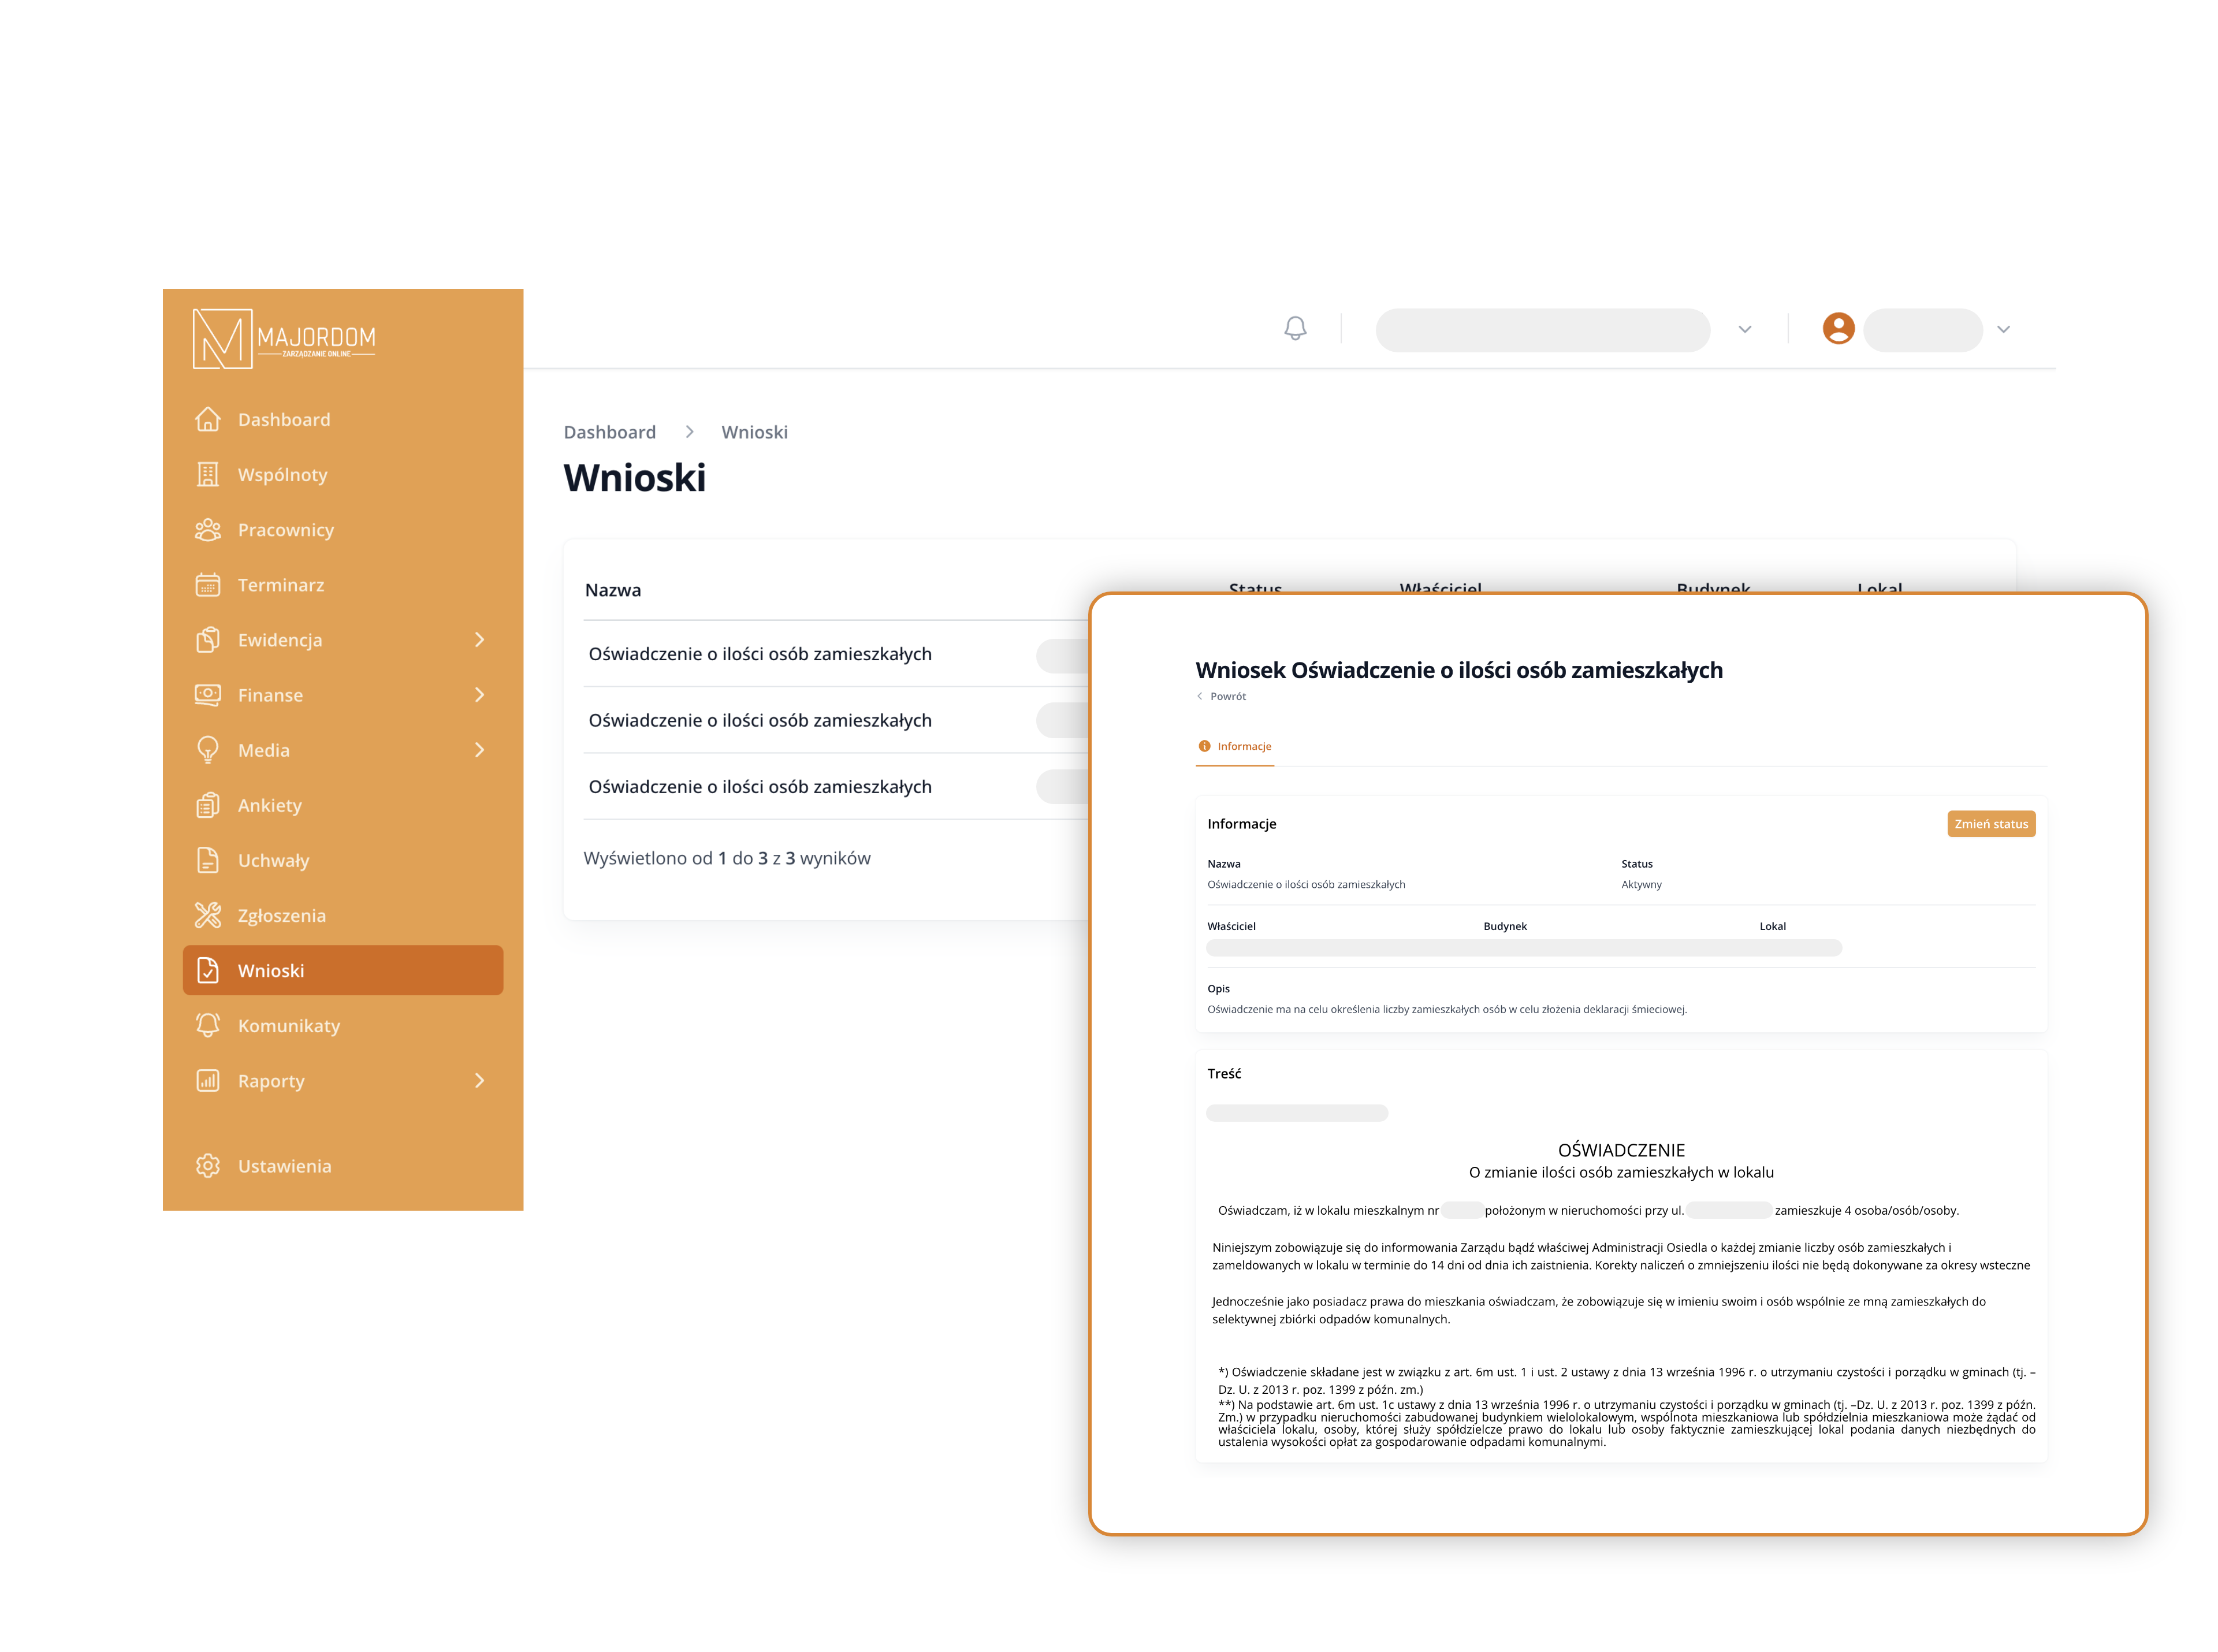Click the Wnioski checked-document icon
Screen dimensions: 2218x1652
(x=208, y=970)
